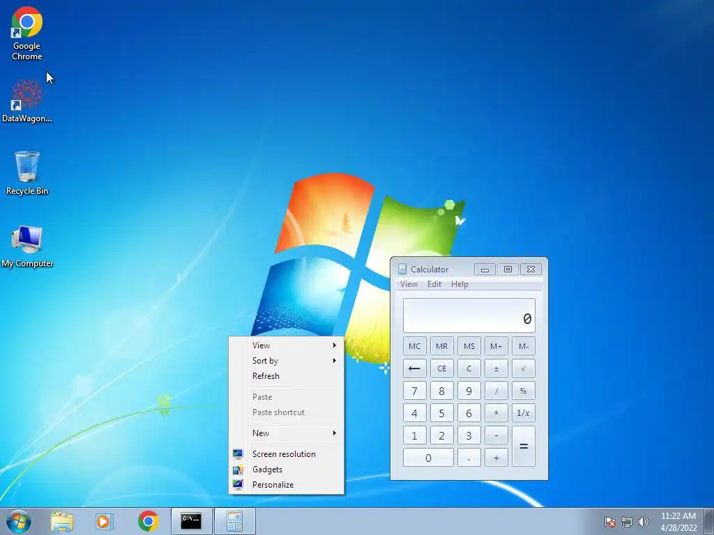Click the Personalize menu icon

point(238,485)
